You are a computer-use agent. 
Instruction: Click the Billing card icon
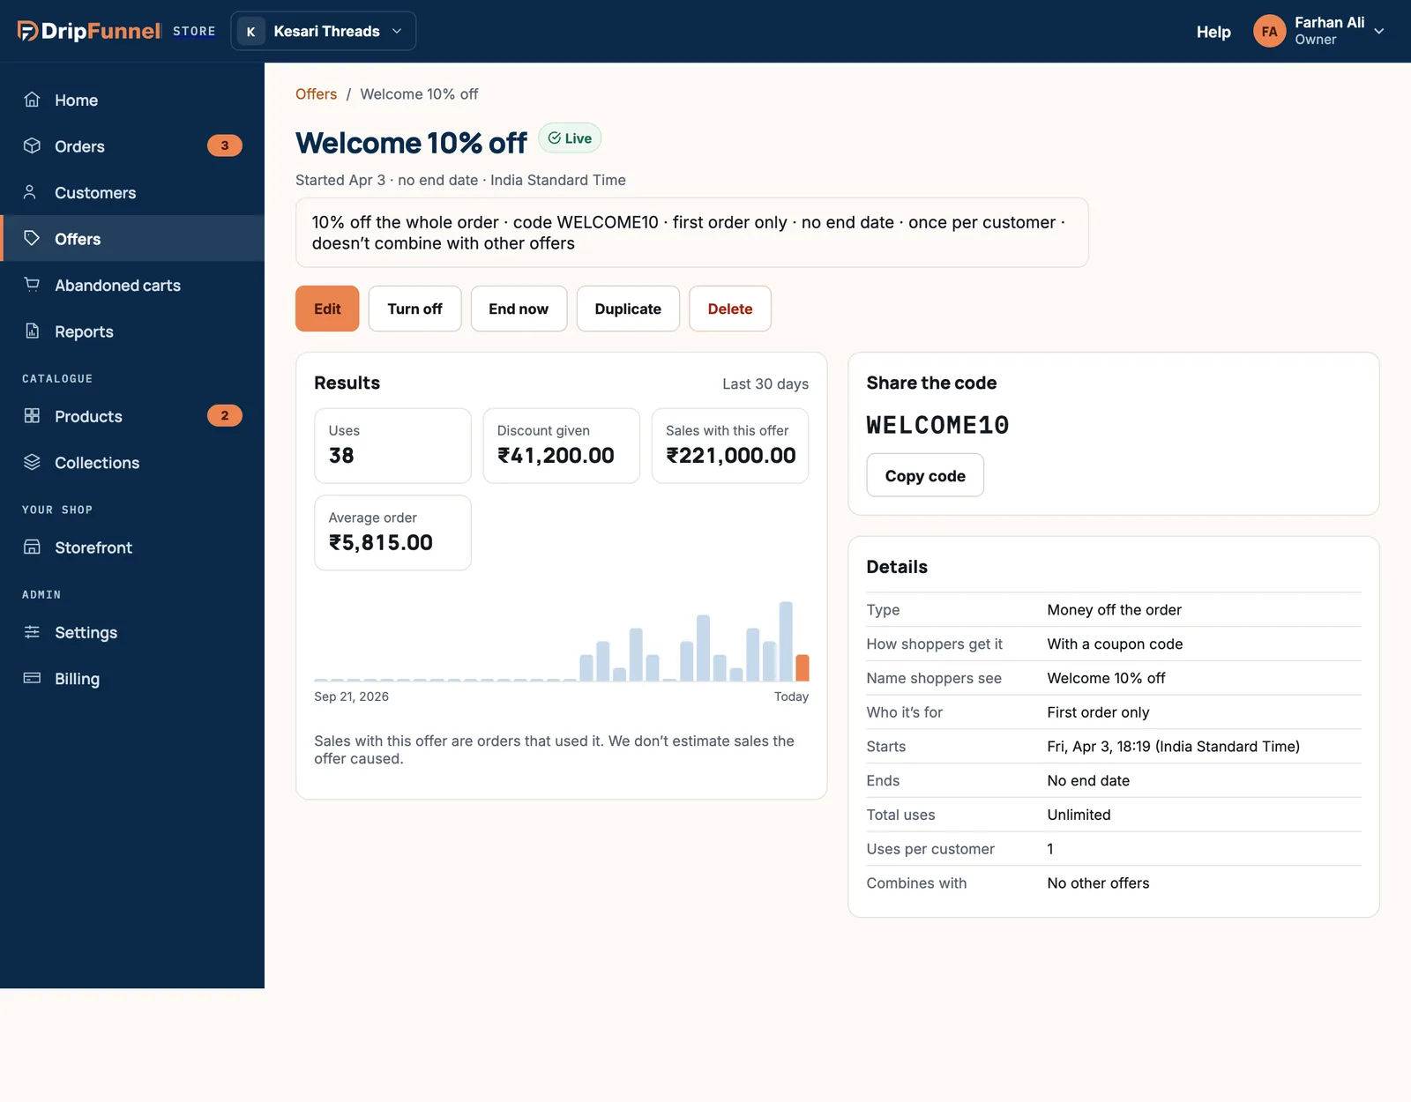(x=32, y=678)
